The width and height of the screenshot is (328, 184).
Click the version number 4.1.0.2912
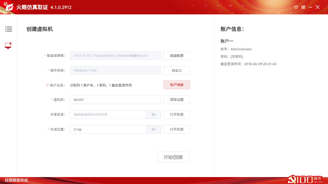click(x=61, y=7)
